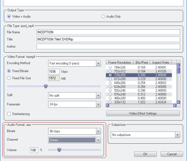Select the 784x326 frame resolution

click(110, 67)
